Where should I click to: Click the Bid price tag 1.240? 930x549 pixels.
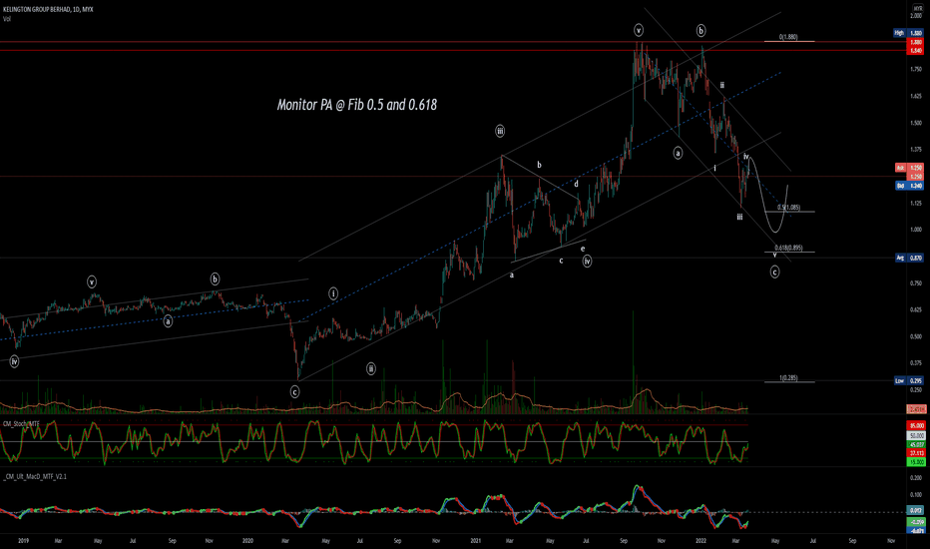(908, 186)
